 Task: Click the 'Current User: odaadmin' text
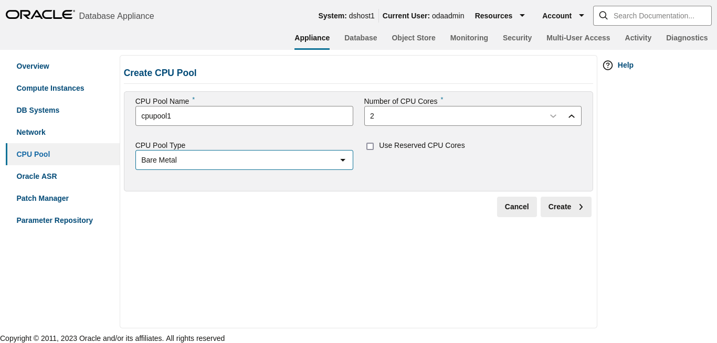click(x=423, y=16)
